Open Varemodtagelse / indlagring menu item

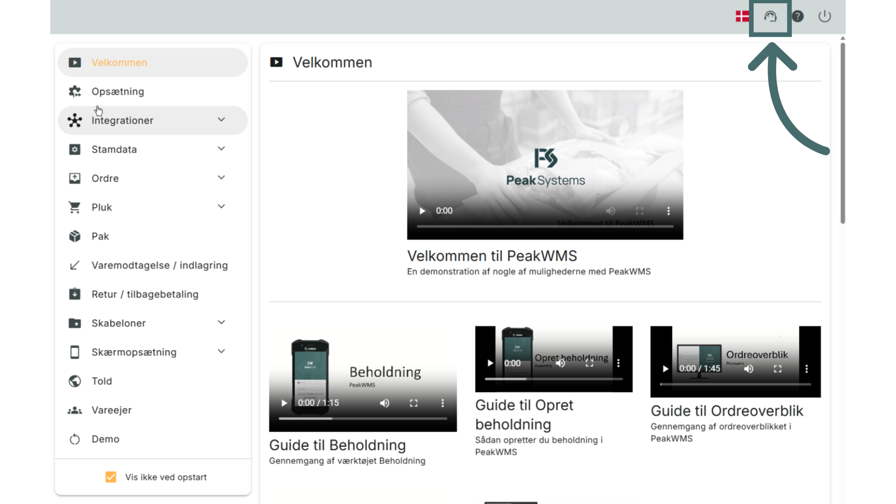(x=153, y=265)
